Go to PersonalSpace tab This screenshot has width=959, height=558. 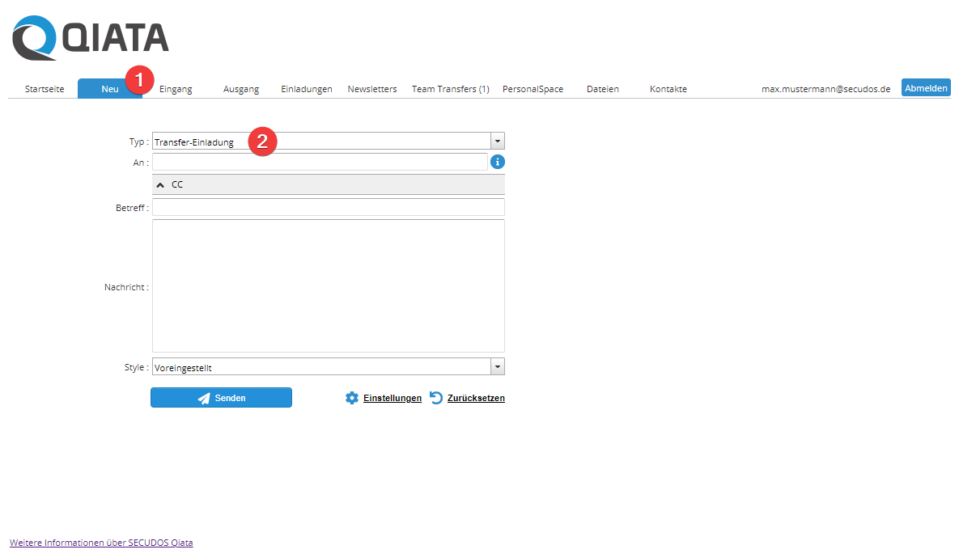pos(533,89)
